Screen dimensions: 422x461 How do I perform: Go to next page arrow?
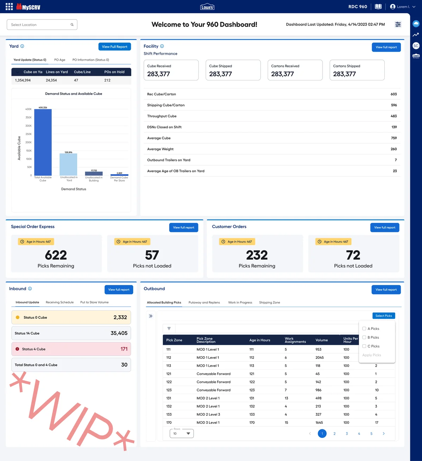pos(383,434)
